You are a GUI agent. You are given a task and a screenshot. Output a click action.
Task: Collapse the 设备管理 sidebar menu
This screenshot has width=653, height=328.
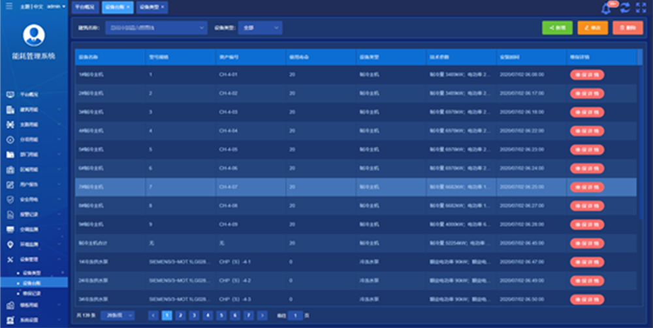pyautogui.click(x=59, y=260)
